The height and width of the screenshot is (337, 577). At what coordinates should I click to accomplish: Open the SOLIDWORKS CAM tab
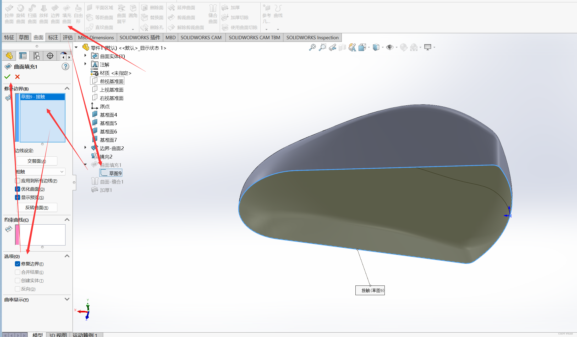coord(201,37)
